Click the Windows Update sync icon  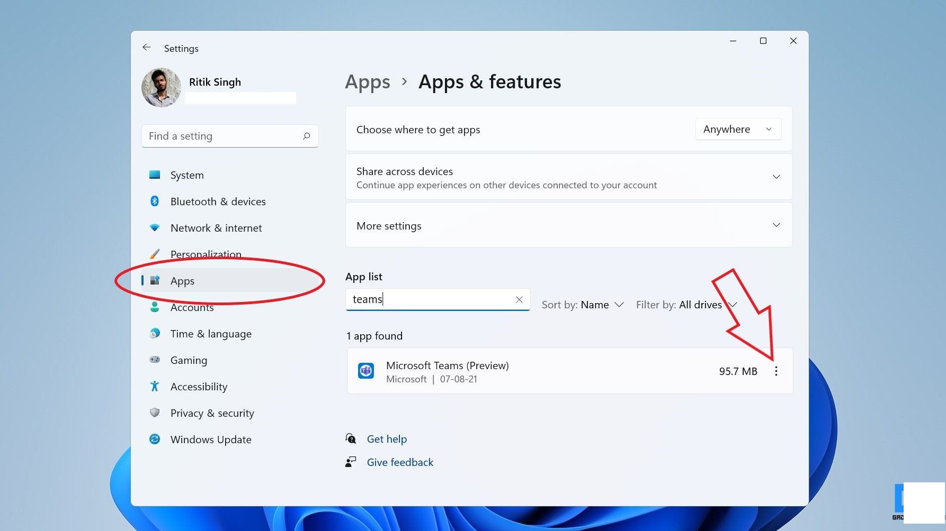(155, 439)
